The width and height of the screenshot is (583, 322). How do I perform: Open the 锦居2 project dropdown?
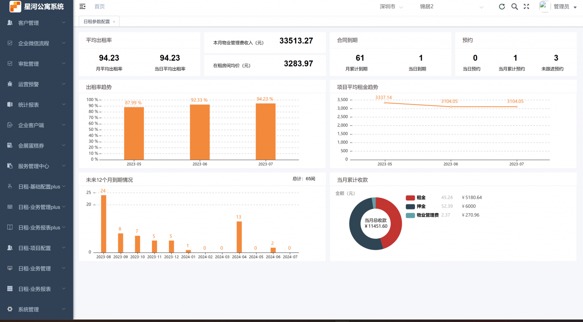[x=452, y=6]
